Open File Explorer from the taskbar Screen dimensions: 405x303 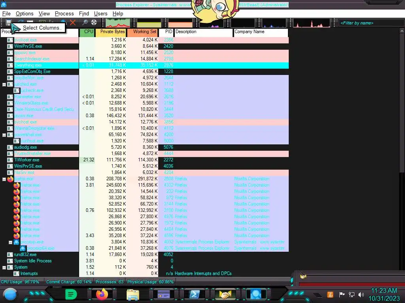133,295
